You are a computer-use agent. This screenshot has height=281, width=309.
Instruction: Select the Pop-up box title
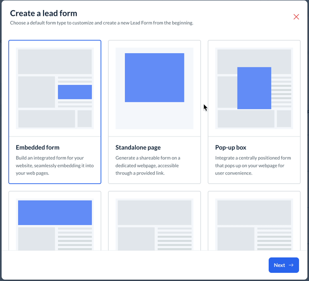coord(231,147)
